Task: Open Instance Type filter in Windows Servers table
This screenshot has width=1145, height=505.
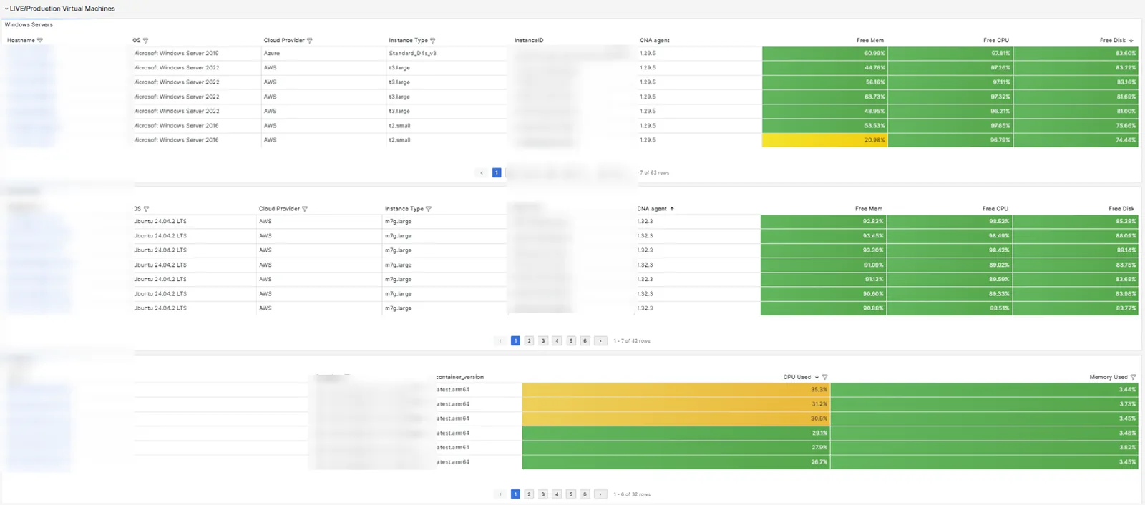Action: point(432,41)
